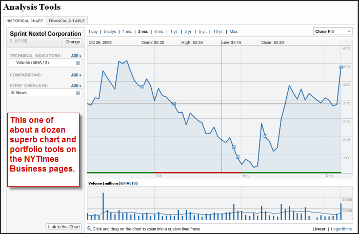
Task: Click the Oct label on time axis
Action: coord(158,176)
